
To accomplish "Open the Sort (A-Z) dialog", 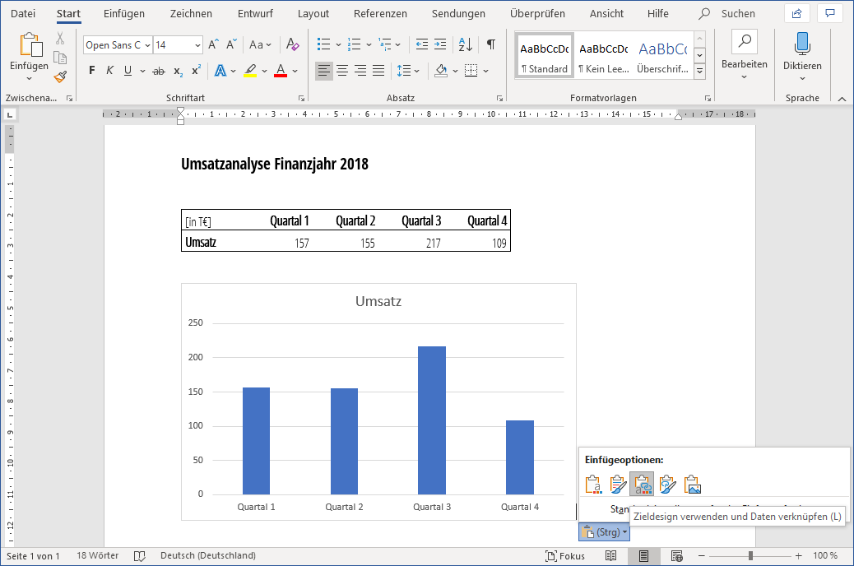I will point(466,44).
